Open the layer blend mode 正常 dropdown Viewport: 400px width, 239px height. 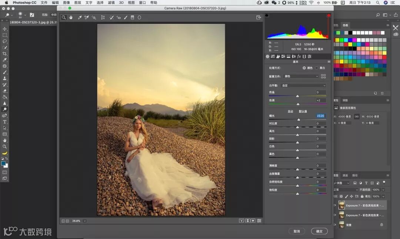coord(346,190)
